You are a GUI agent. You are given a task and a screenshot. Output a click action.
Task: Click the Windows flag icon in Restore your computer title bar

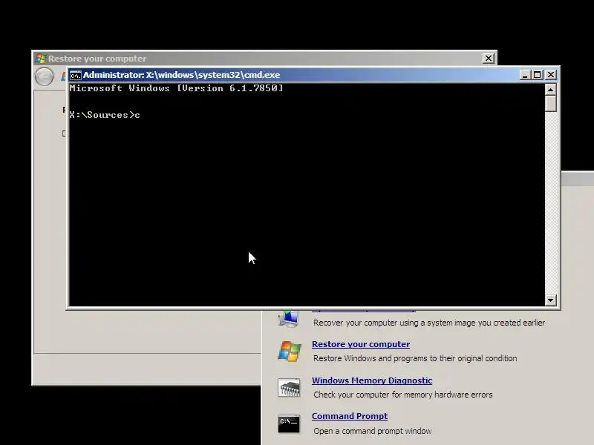[41, 59]
